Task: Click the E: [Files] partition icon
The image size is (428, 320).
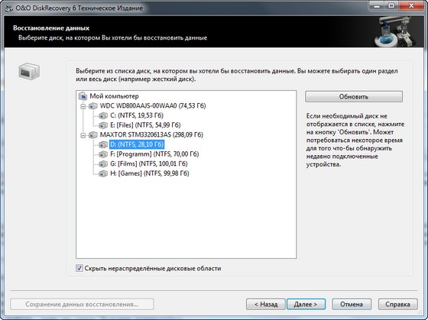Action: click(x=103, y=125)
